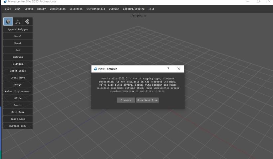Image resolution: width=273 pixels, height=159 pixels.
Task: Select the Inset Scale tool
Action: (18, 71)
